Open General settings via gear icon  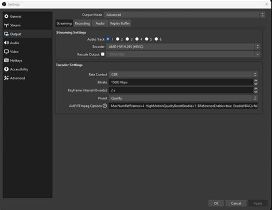[6, 17]
